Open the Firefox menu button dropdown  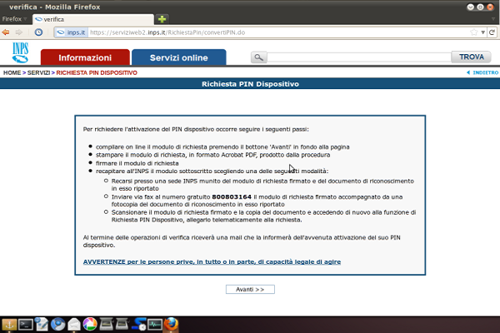click(x=14, y=19)
